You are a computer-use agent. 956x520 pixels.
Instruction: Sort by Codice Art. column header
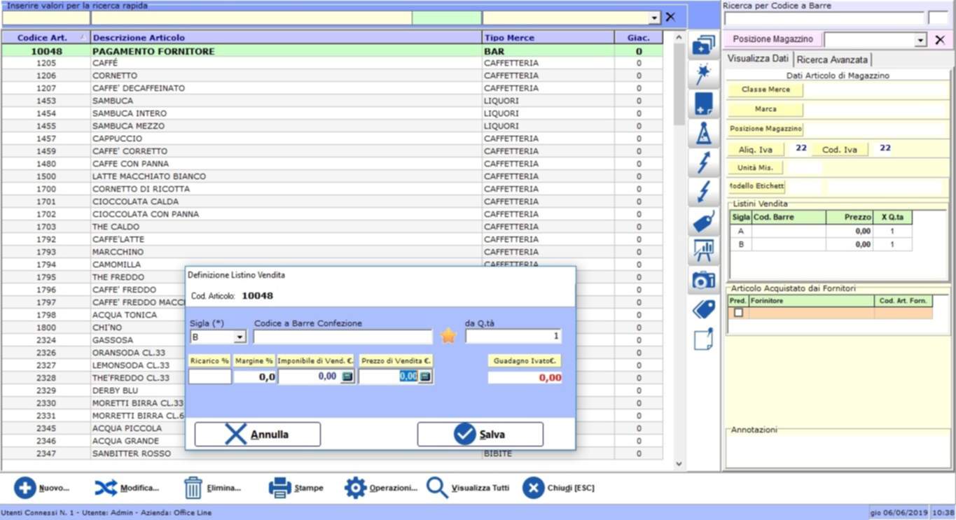pyautogui.click(x=46, y=38)
